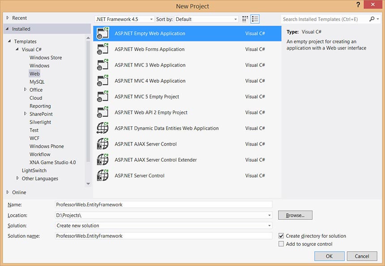The image size is (385, 266).
Task: Expand the Office tree node
Action: pos(25,90)
